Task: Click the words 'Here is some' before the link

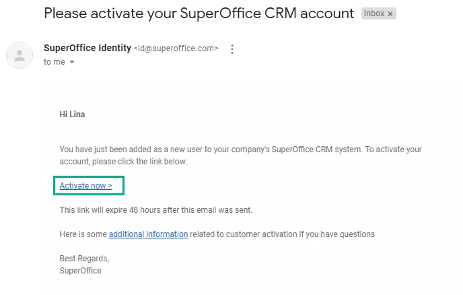Action: [83, 234]
